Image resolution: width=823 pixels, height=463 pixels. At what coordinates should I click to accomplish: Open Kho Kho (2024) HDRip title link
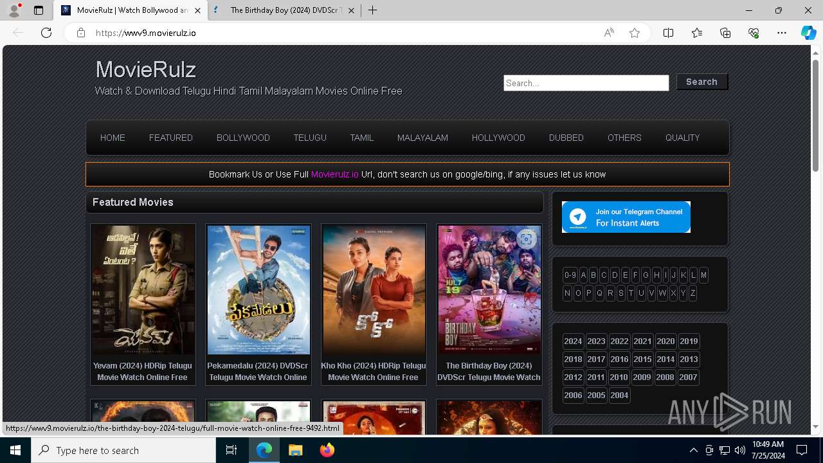[374, 372]
